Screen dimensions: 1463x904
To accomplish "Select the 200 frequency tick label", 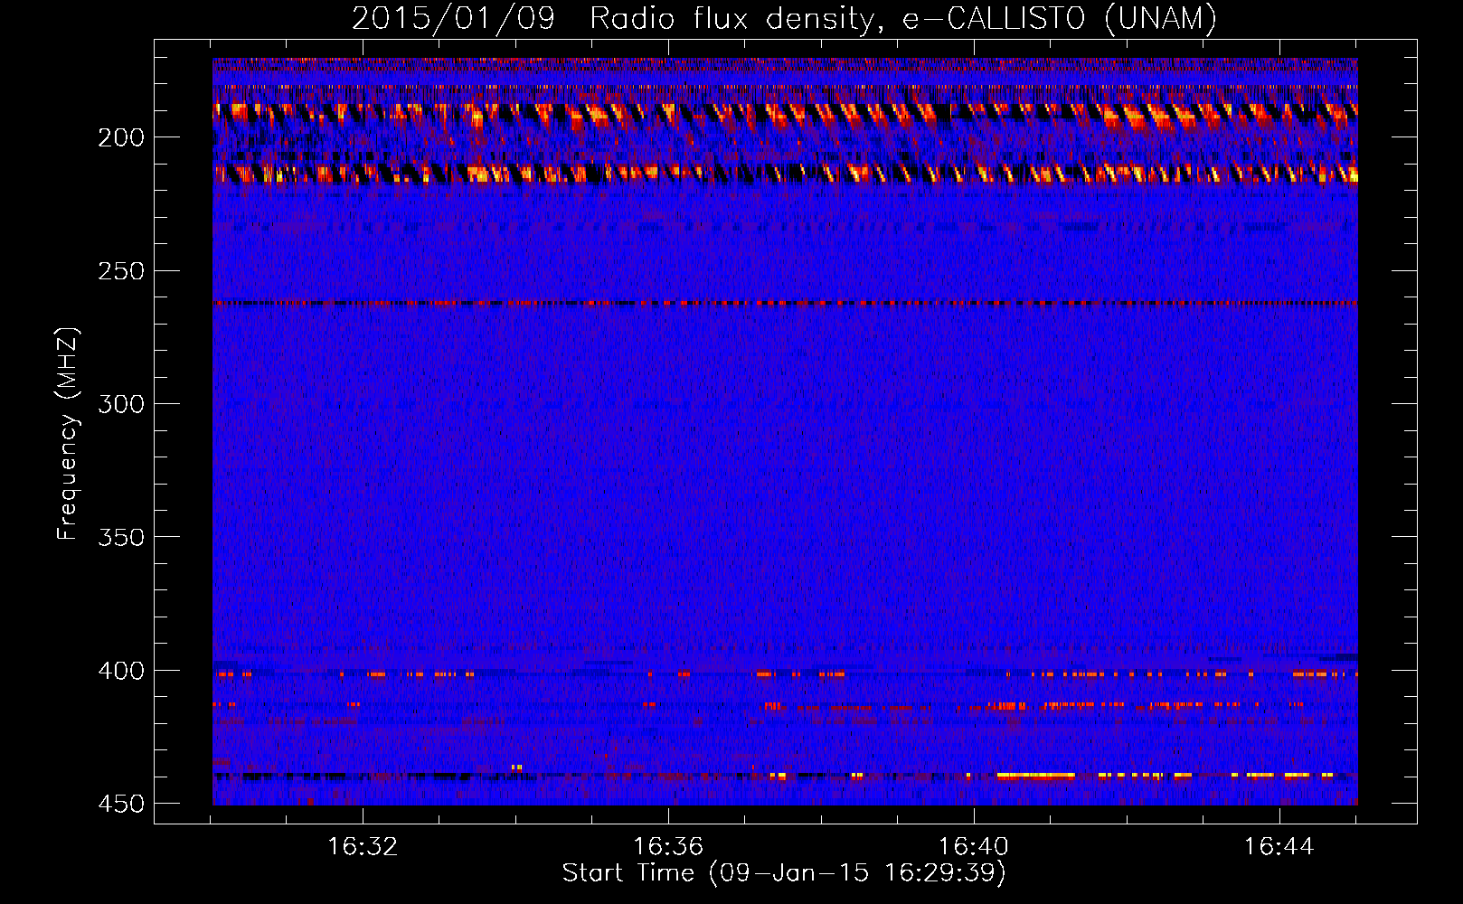I will (x=121, y=137).
